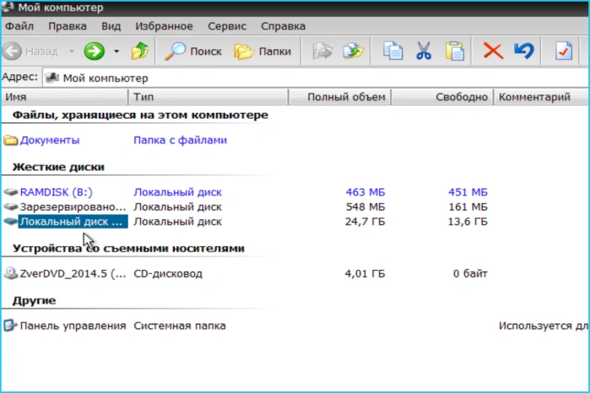Open the Сервис menu
This screenshot has width=590, height=393.
point(227,26)
